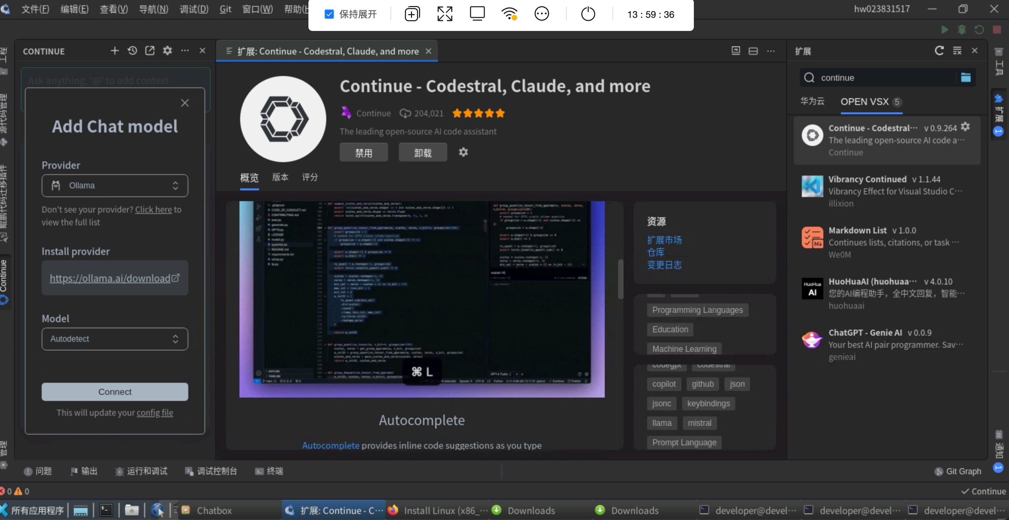Focus the extension search field containing continue
This screenshot has height=520, width=1009.
pyautogui.click(x=881, y=78)
